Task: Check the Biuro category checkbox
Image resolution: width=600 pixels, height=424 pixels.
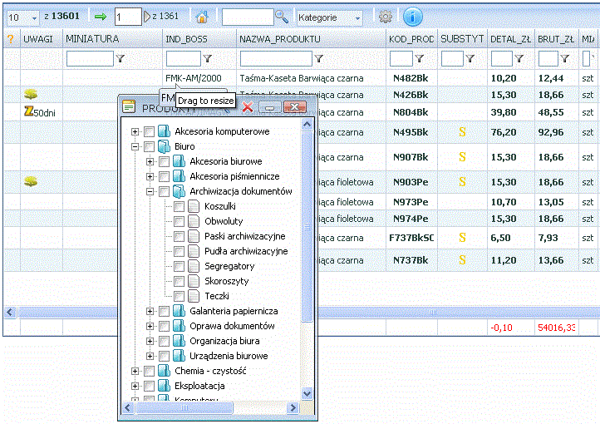Action: click(x=149, y=146)
